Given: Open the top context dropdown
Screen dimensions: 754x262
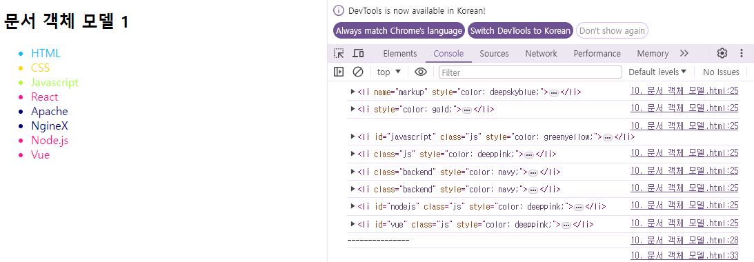Looking at the screenshot, I should [x=389, y=72].
